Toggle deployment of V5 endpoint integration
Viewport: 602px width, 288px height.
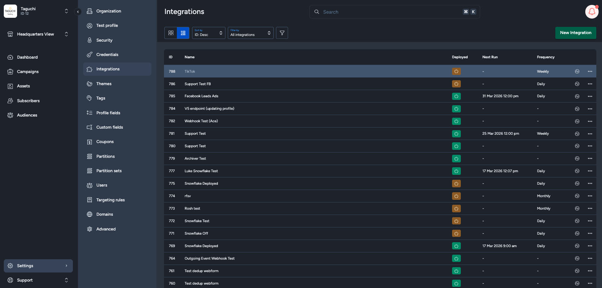pyautogui.click(x=456, y=109)
